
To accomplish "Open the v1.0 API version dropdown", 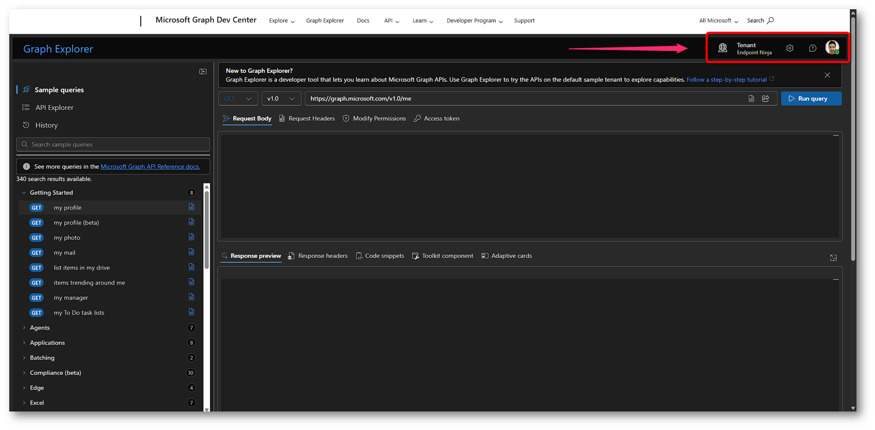I will point(281,98).
